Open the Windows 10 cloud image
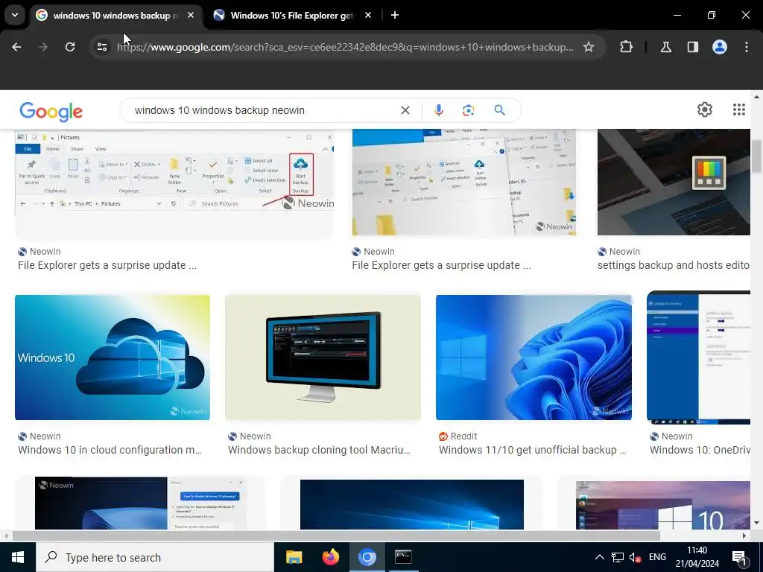Viewport: 763px width, 572px height. point(113,357)
